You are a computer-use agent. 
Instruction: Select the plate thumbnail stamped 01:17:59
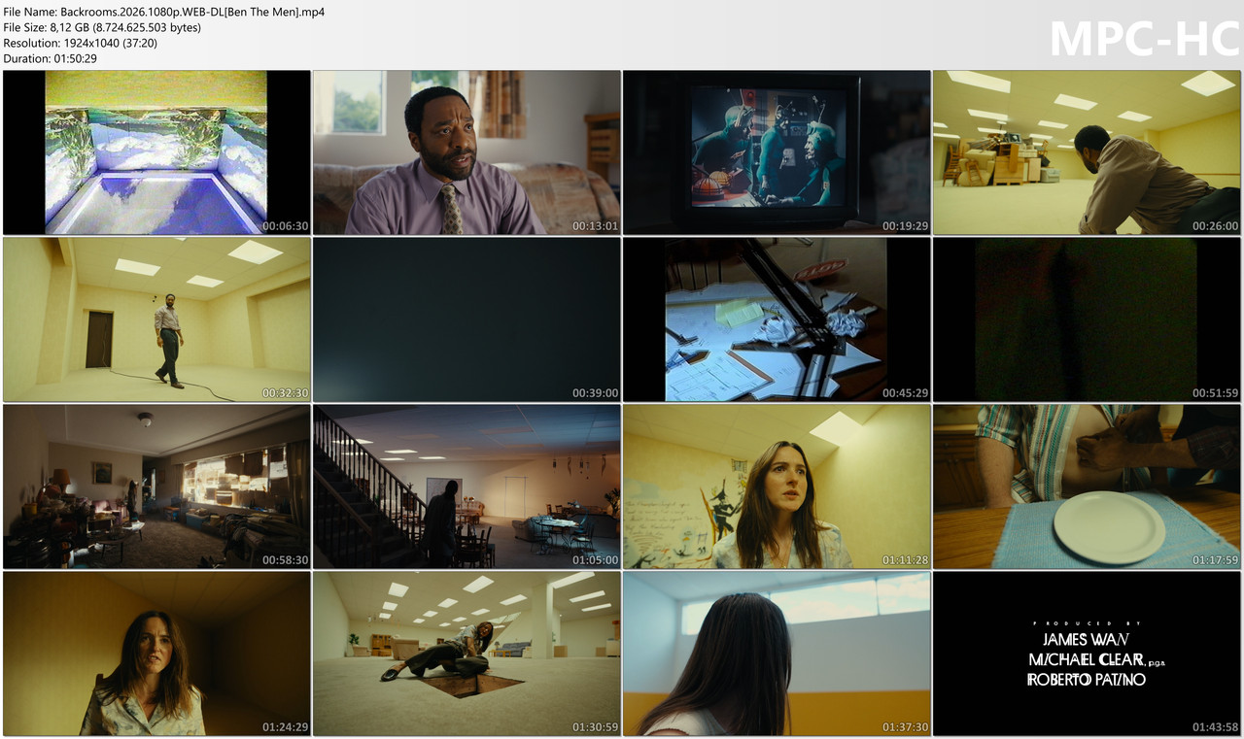click(1087, 487)
